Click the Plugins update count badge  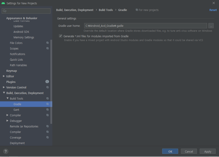(47, 82)
